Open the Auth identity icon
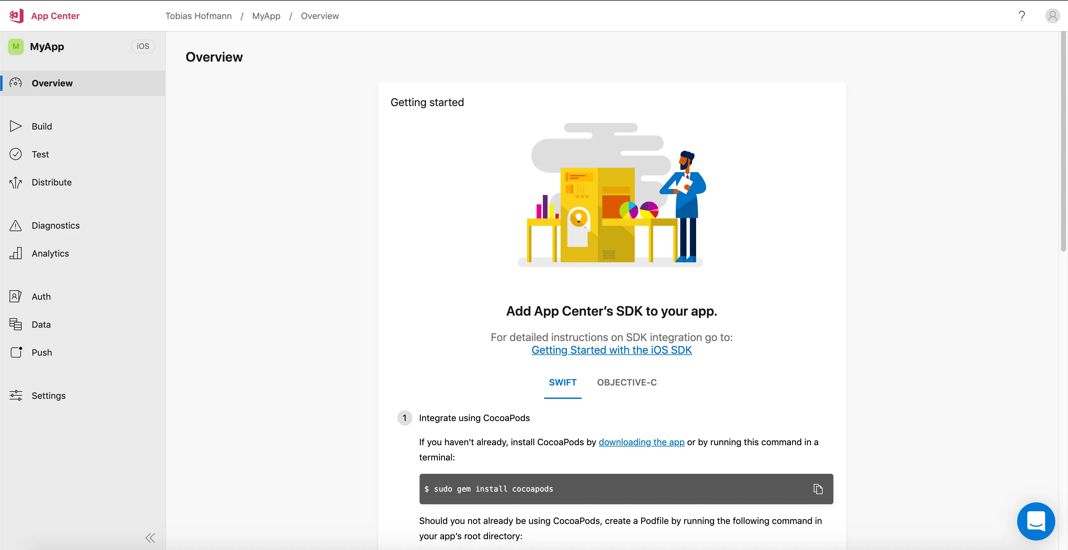Screen dimensions: 1068x550 [x=16, y=297]
